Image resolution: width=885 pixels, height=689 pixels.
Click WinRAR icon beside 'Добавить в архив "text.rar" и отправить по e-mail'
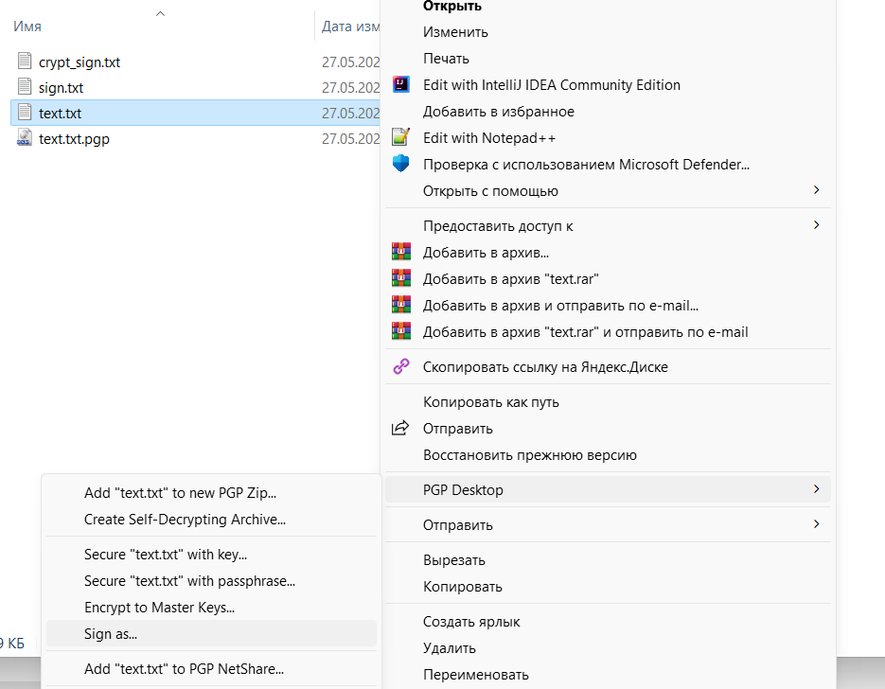tap(401, 330)
